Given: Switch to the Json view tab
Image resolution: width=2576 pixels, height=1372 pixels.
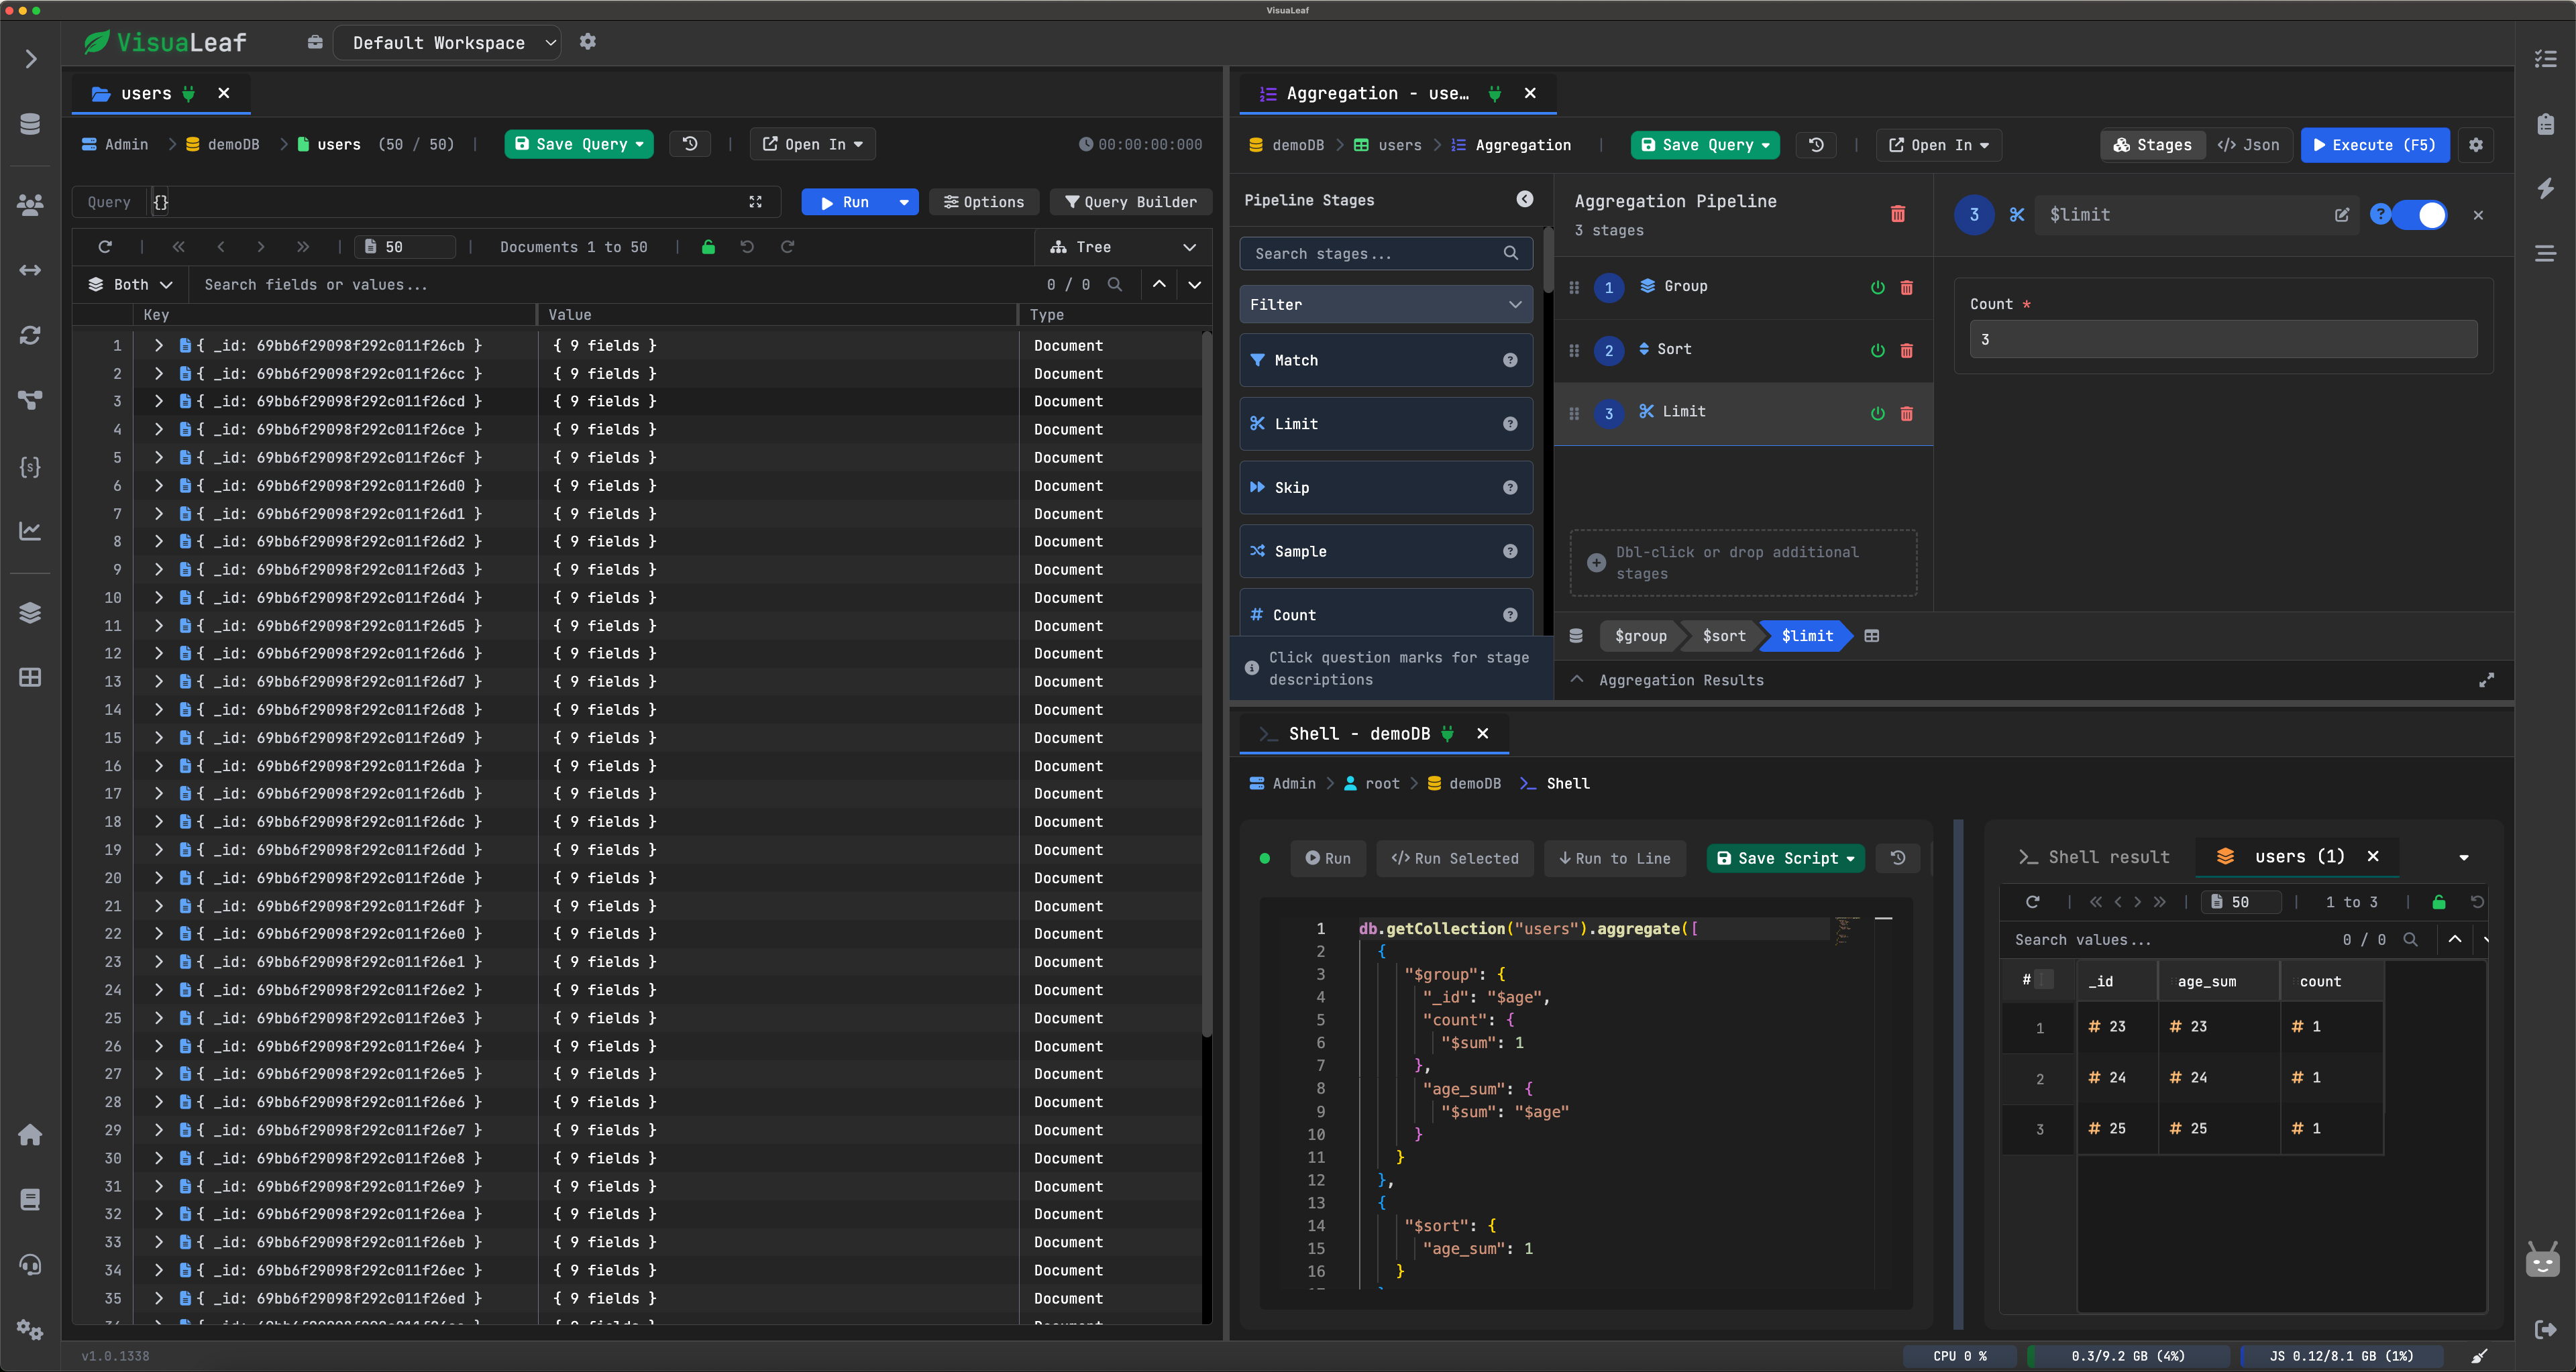Looking at the screenshot, I should pyautogui.click(x=2249, y=145).
